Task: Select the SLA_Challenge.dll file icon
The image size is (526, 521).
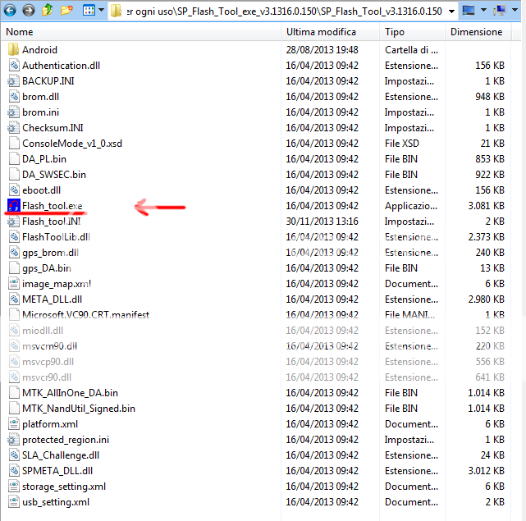Action: point(14,455)
